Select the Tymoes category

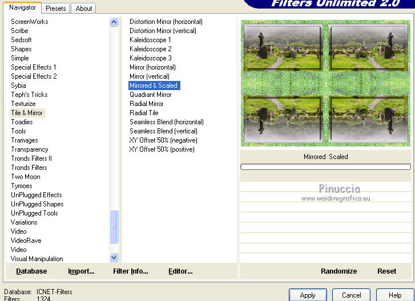[x=22, y=186]
